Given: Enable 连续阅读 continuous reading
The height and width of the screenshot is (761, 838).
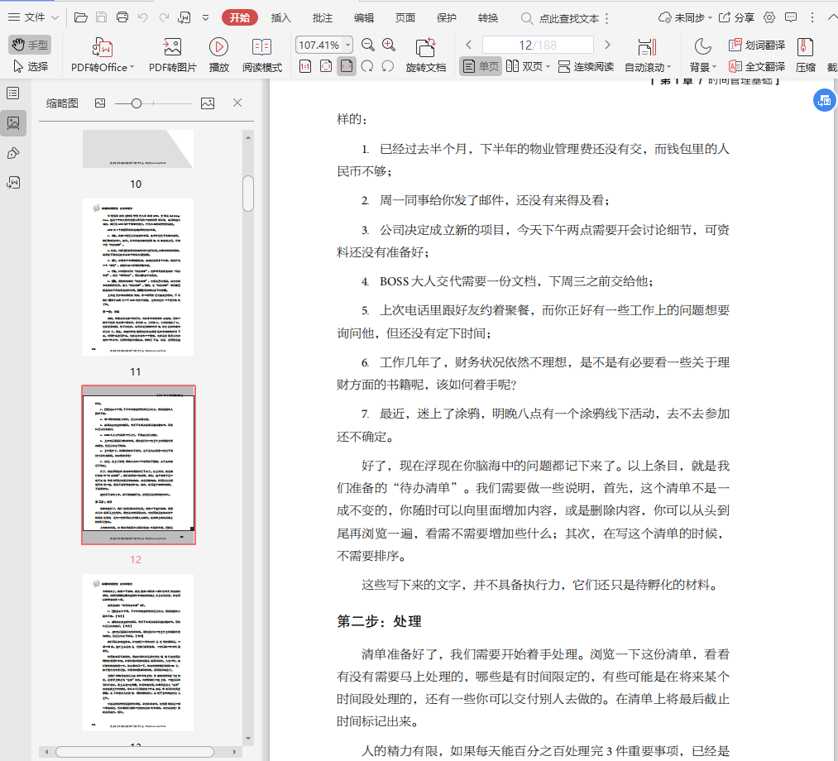Looking at the screenshot, I should point(586,66).
